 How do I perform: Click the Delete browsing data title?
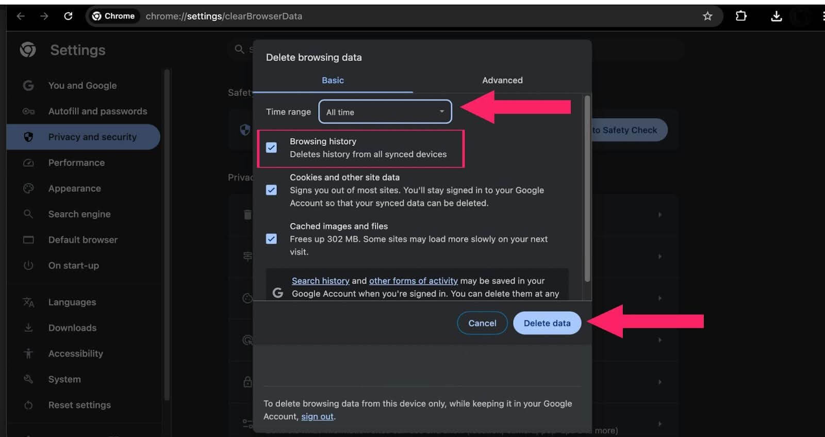(313, 57)
